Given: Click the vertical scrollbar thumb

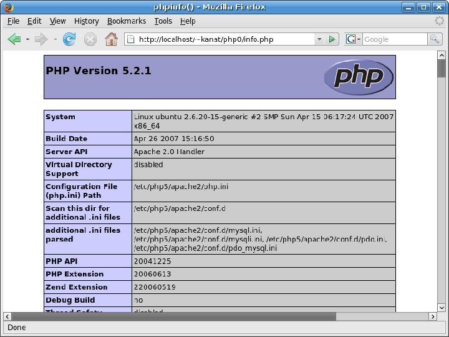Looking at the screenshot, I should point(442,68).
